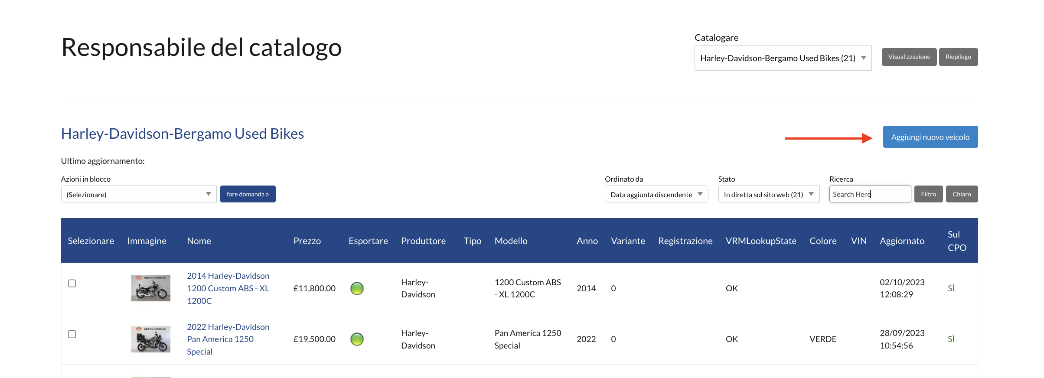Expand the Stato status dropdown
This screenshot has width=1044, height=378.
[x=768, y=194]
